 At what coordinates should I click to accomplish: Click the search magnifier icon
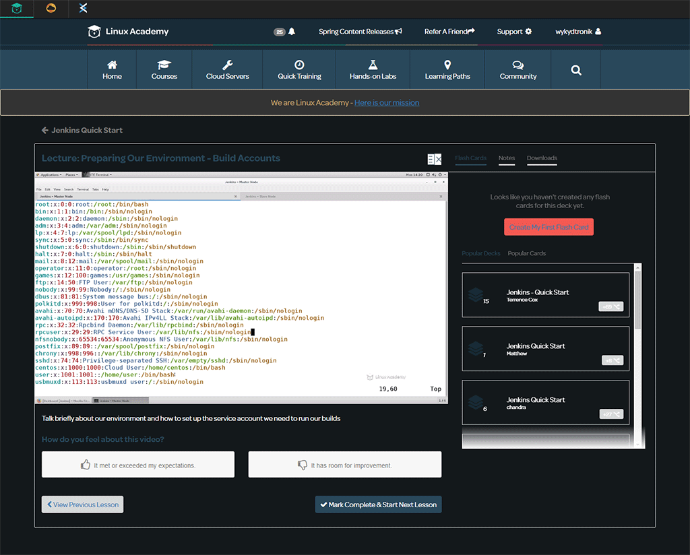point(576,69)
